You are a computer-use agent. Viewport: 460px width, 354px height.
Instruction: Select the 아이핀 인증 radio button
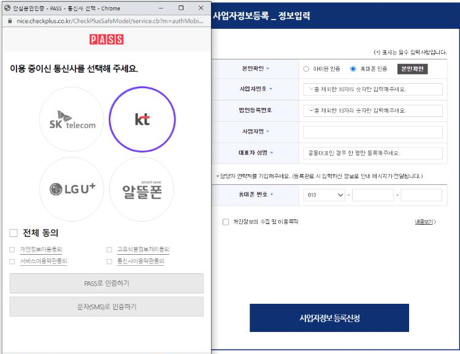306,69
